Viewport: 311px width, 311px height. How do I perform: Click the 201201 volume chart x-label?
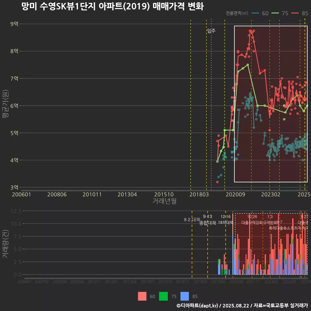click(111, 282)
